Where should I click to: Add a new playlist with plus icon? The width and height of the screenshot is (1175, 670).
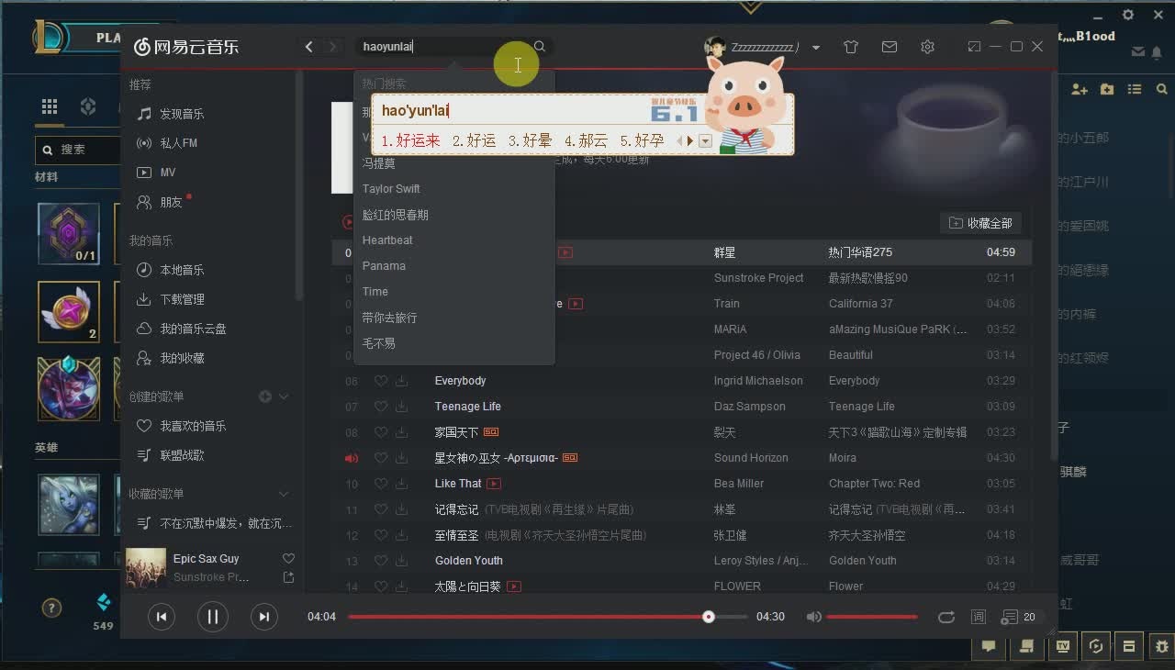point(265,396)
